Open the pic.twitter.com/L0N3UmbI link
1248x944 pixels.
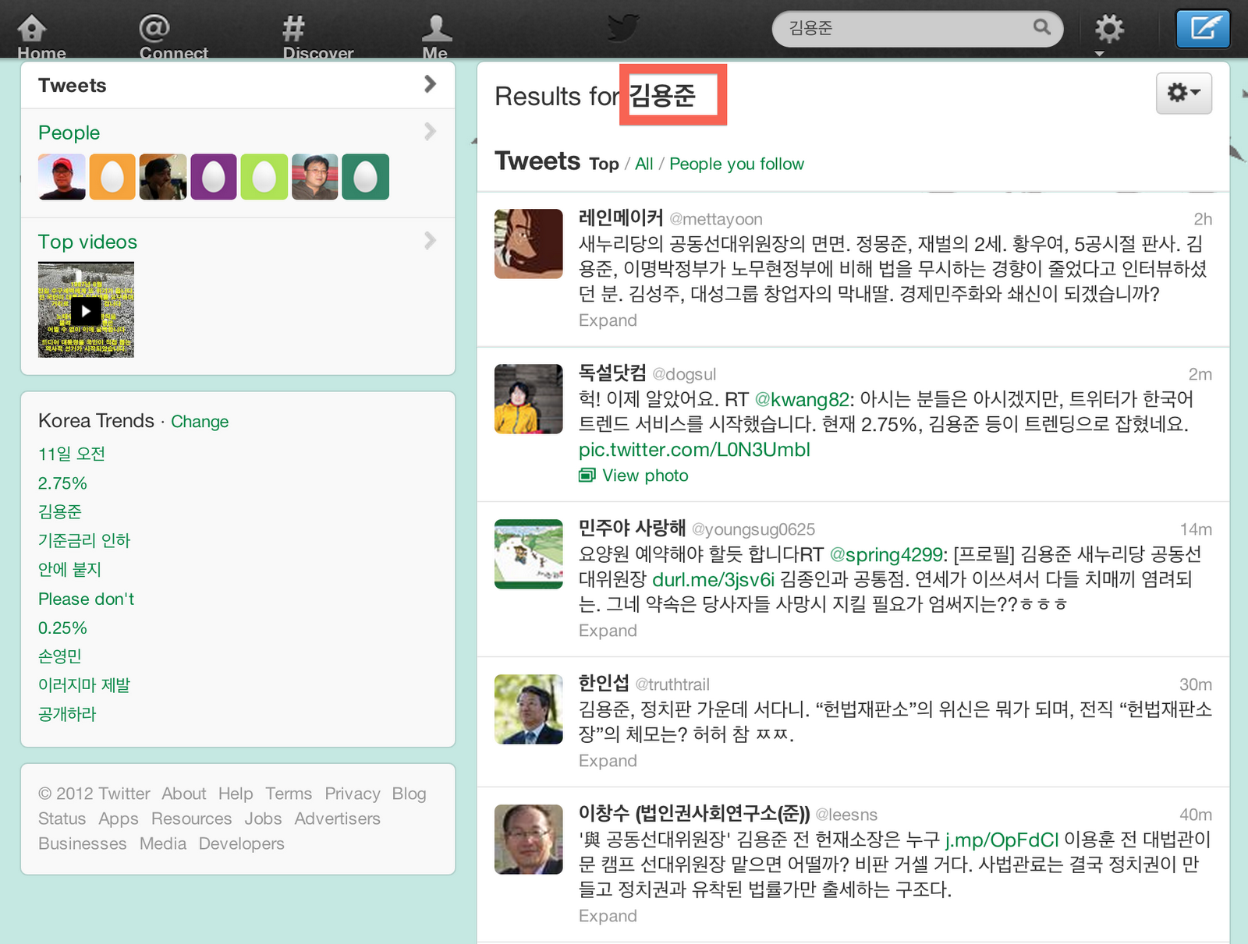pos(694,450)
